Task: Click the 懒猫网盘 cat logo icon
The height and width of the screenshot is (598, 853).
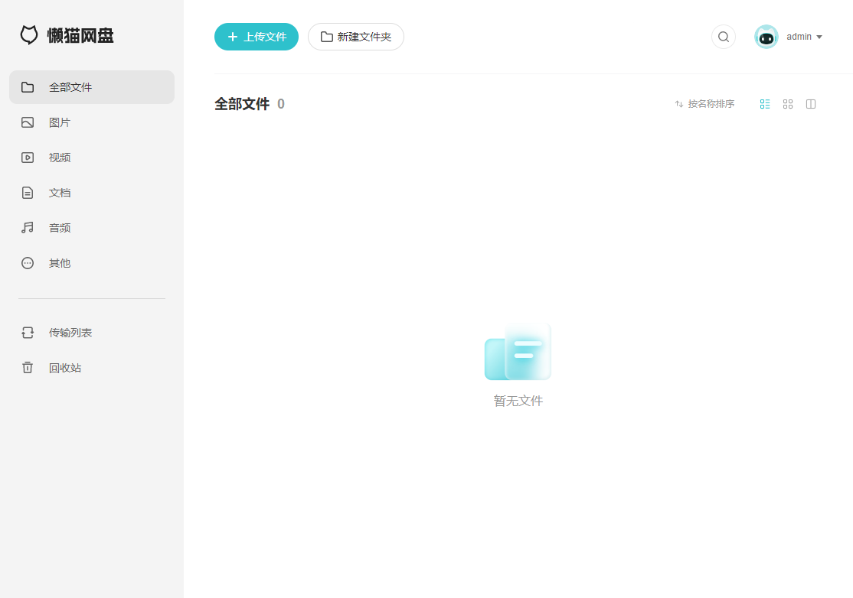Action: point(29,35)
